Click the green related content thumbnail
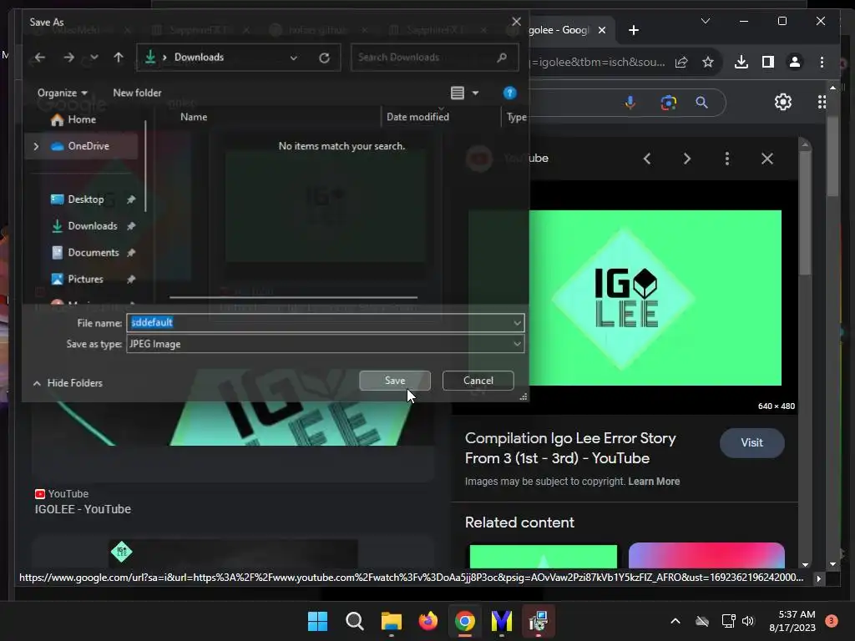This screenshot has height=641, width=855. (543, 556)
